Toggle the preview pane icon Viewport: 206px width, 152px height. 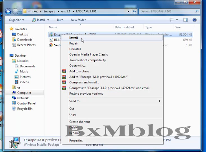tap(185, 20)
